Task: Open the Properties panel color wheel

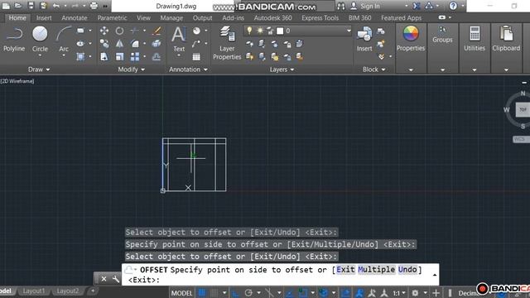Action: pyautogui.click(x=411, y=34)
